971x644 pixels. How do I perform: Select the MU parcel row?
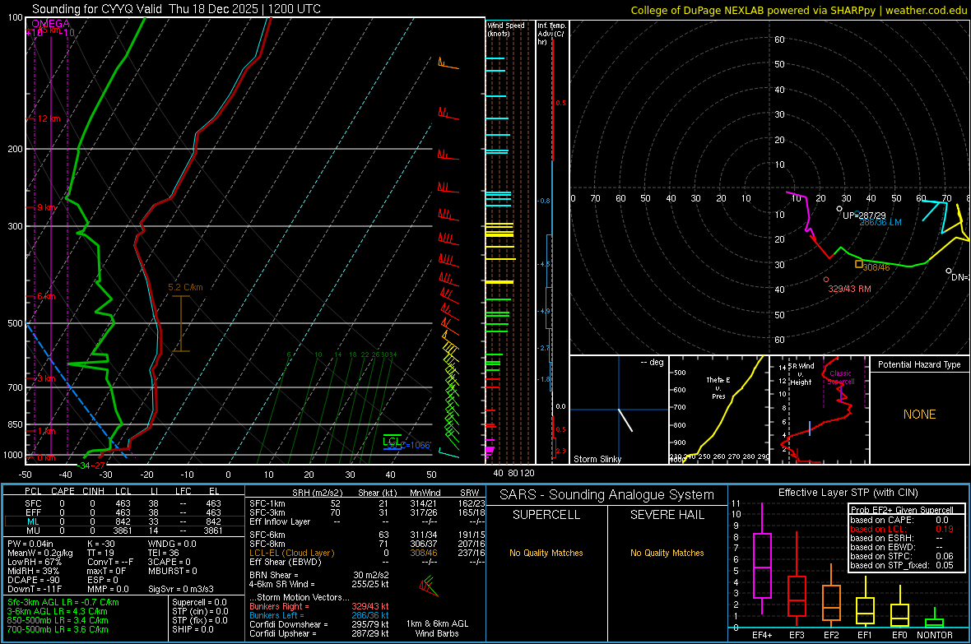[124, 530]
